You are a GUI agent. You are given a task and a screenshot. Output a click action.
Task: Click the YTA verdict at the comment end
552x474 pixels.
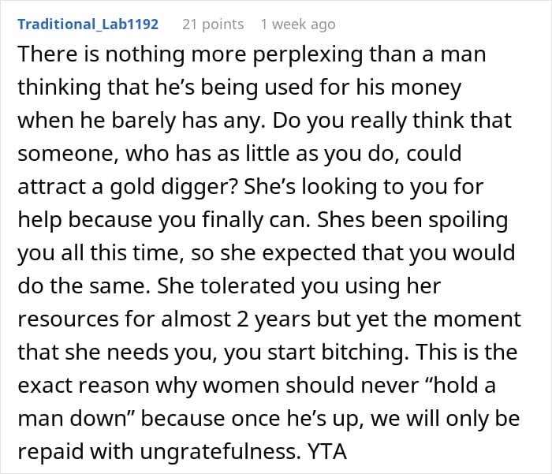[x=327, y=451]
